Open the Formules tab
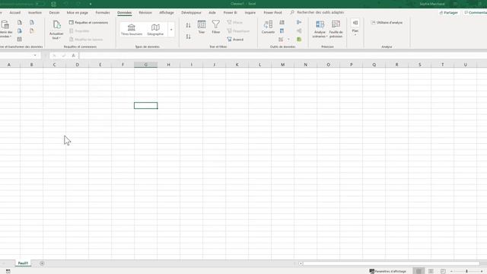This screenshot has height=274, width=487. (x=103, y=13)
